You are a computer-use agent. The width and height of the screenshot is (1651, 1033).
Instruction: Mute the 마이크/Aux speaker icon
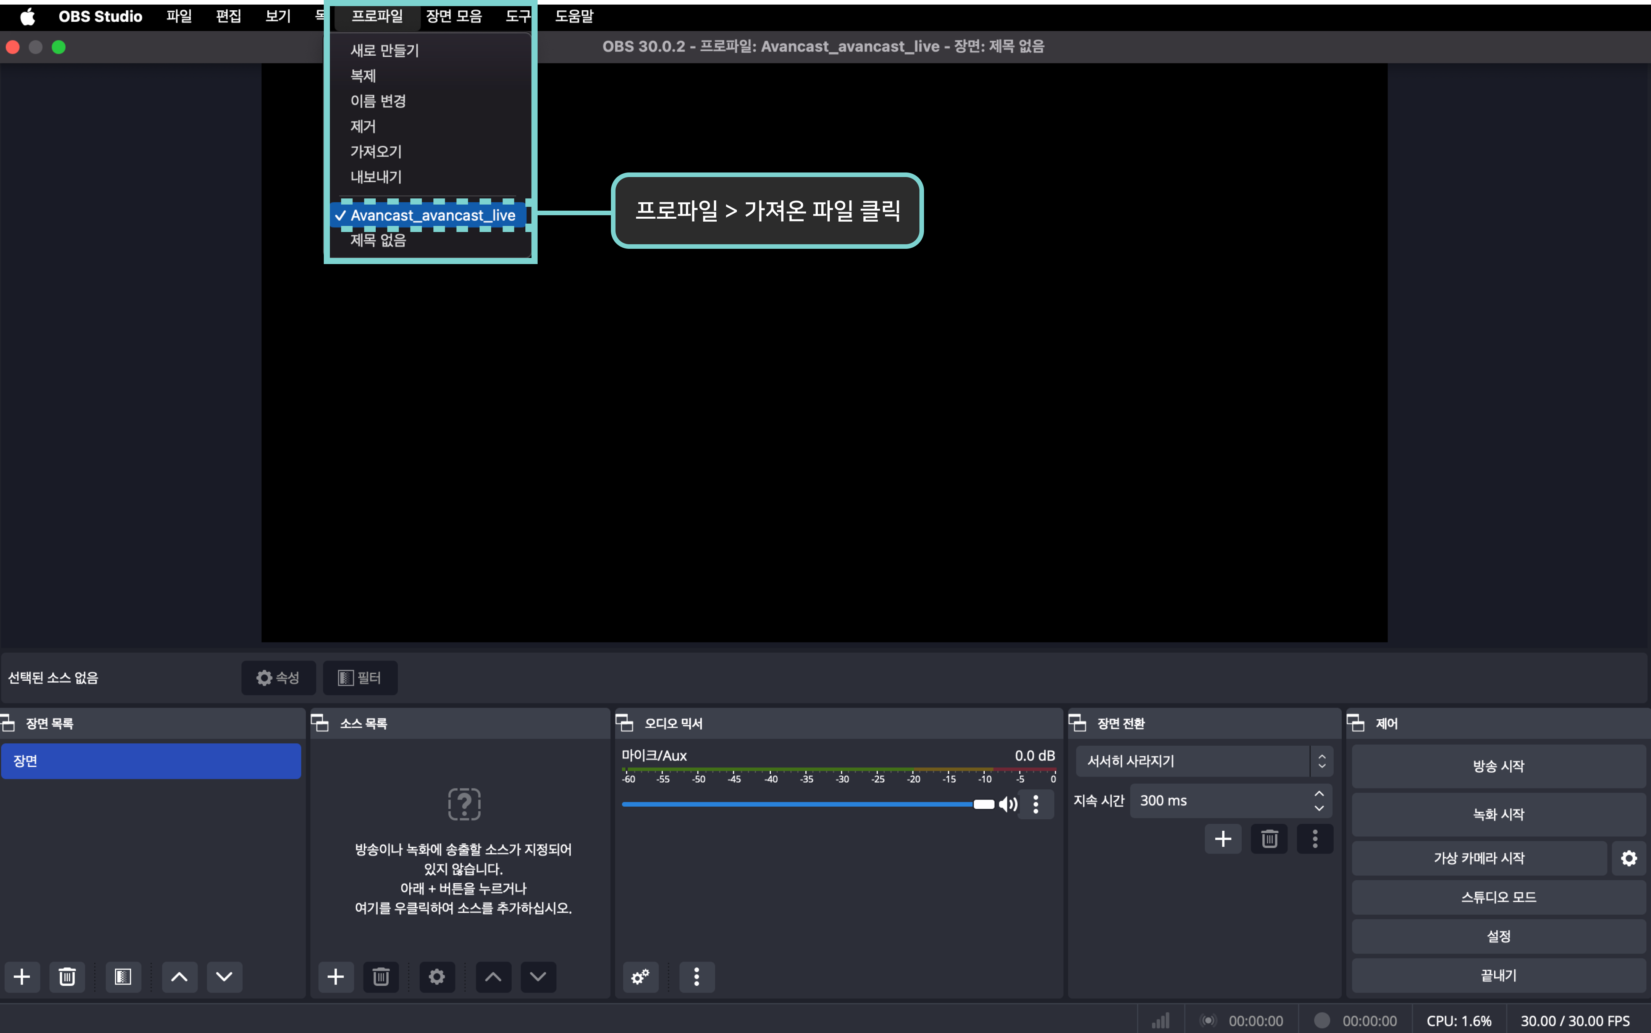click(1008, 804)
